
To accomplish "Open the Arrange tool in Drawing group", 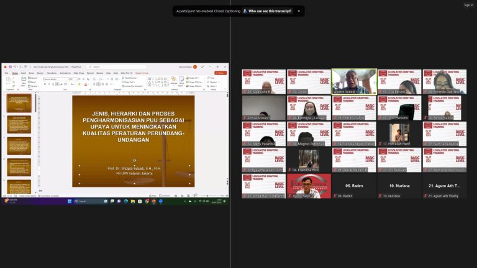I will (173, 81).
